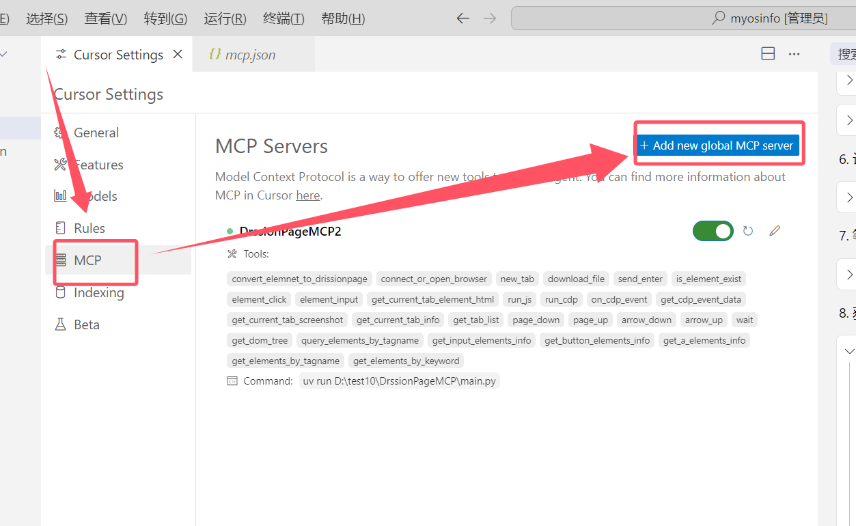
Task: Open the 终端(T) menu
Action: pos(284,18)
